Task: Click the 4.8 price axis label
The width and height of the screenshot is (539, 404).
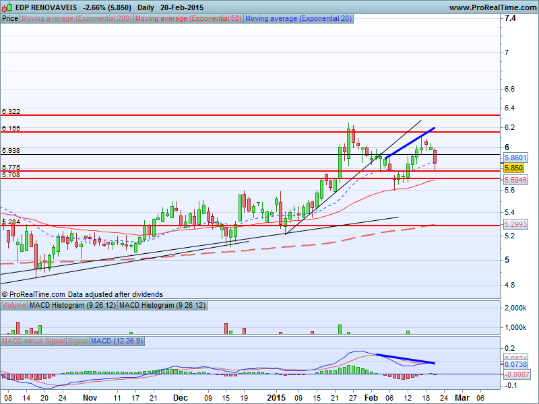Action: [x=509, y=285]
